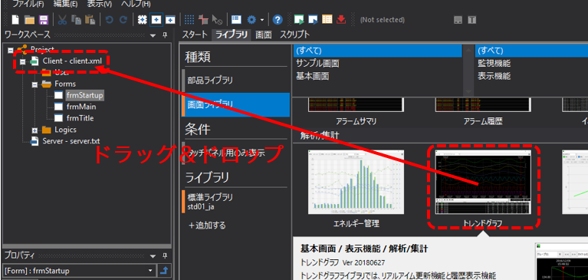Open a project with the folder icon

(x=30, y=19)
